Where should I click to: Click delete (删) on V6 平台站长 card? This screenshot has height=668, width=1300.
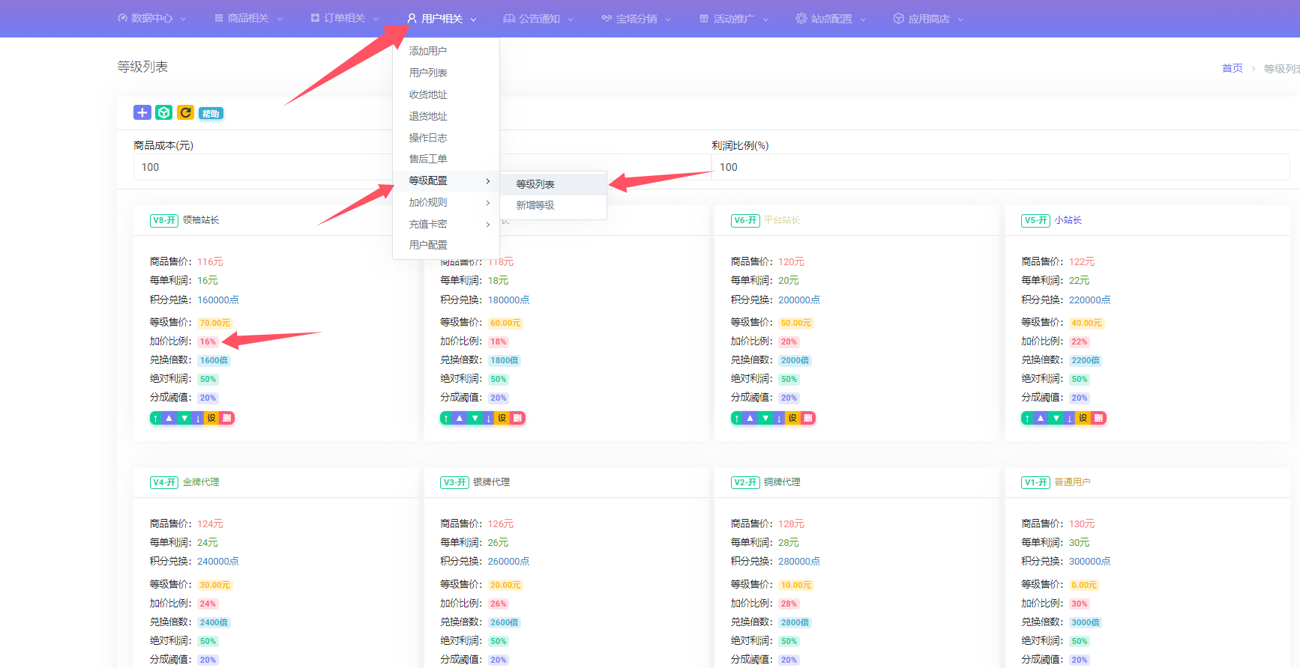pyautogui.click(x=807, y=418)
